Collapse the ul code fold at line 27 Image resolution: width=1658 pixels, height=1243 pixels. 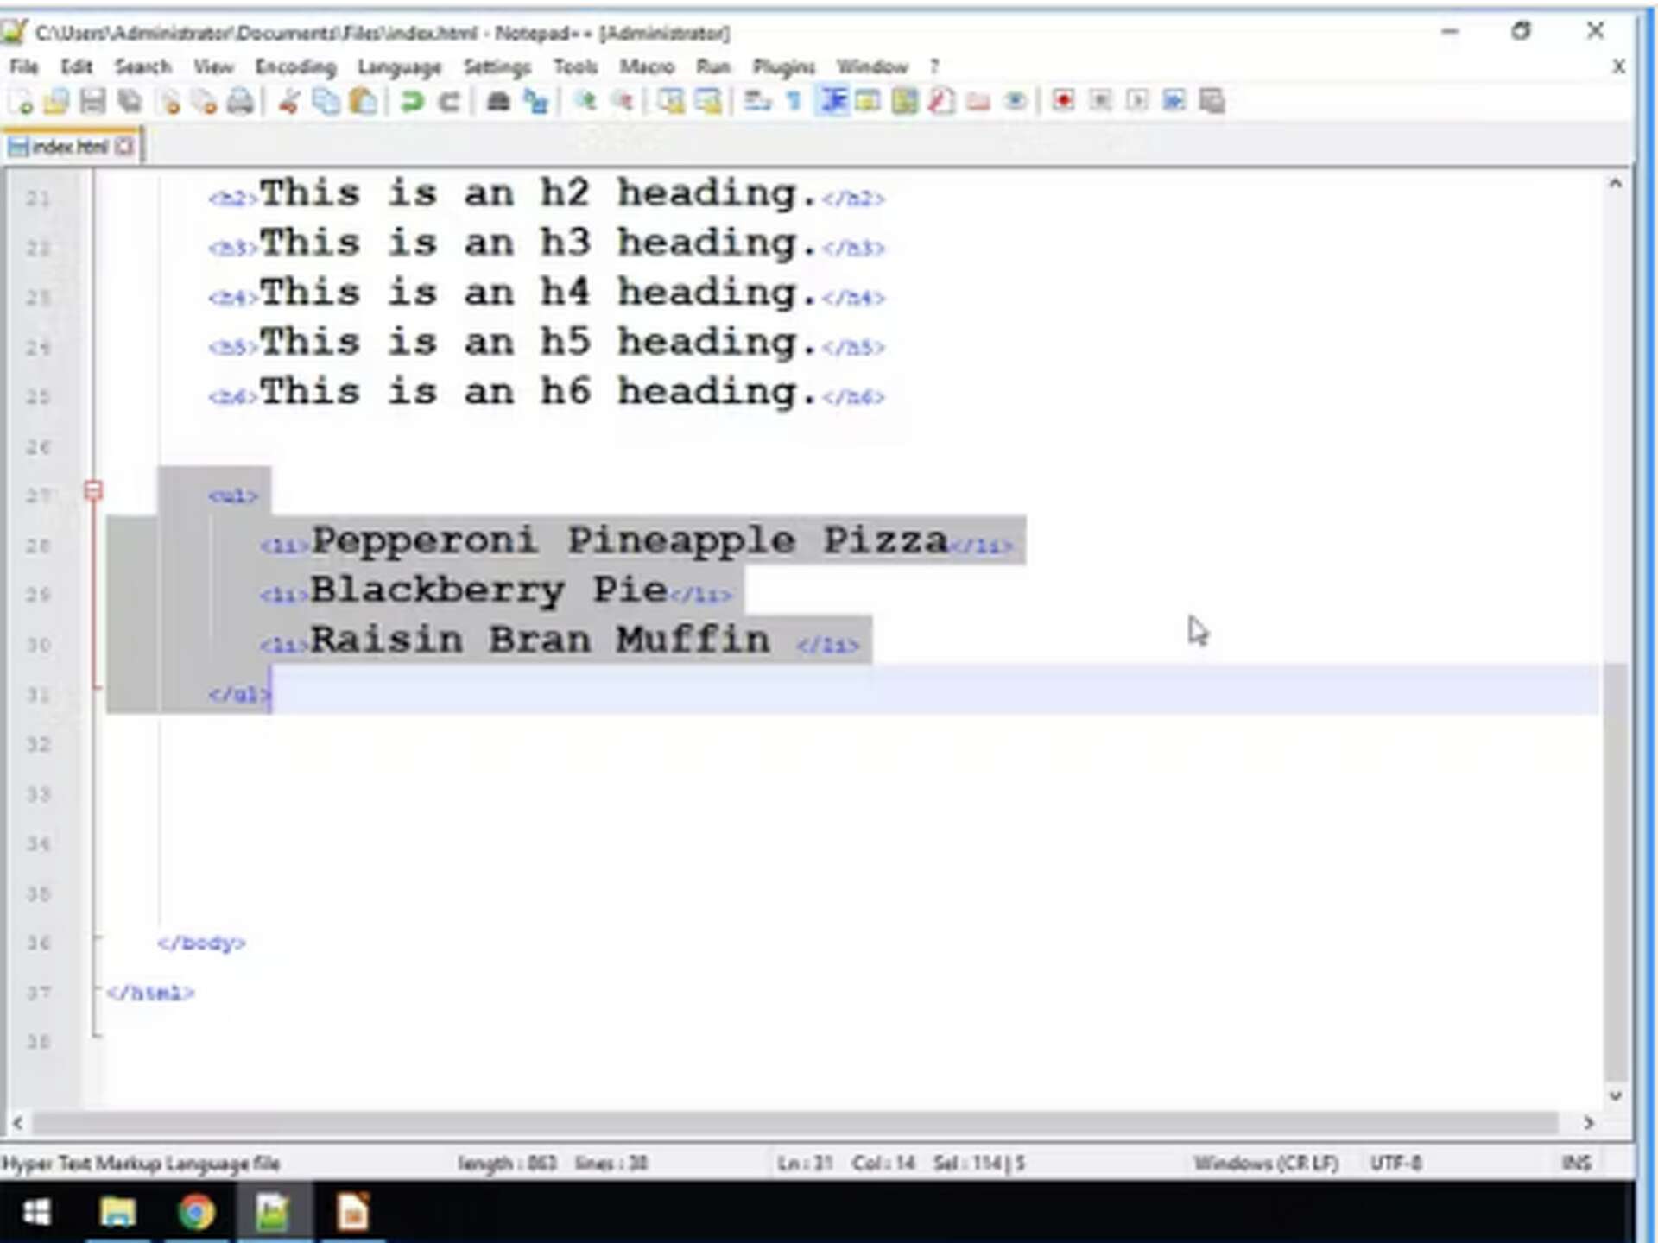point(92,490)
